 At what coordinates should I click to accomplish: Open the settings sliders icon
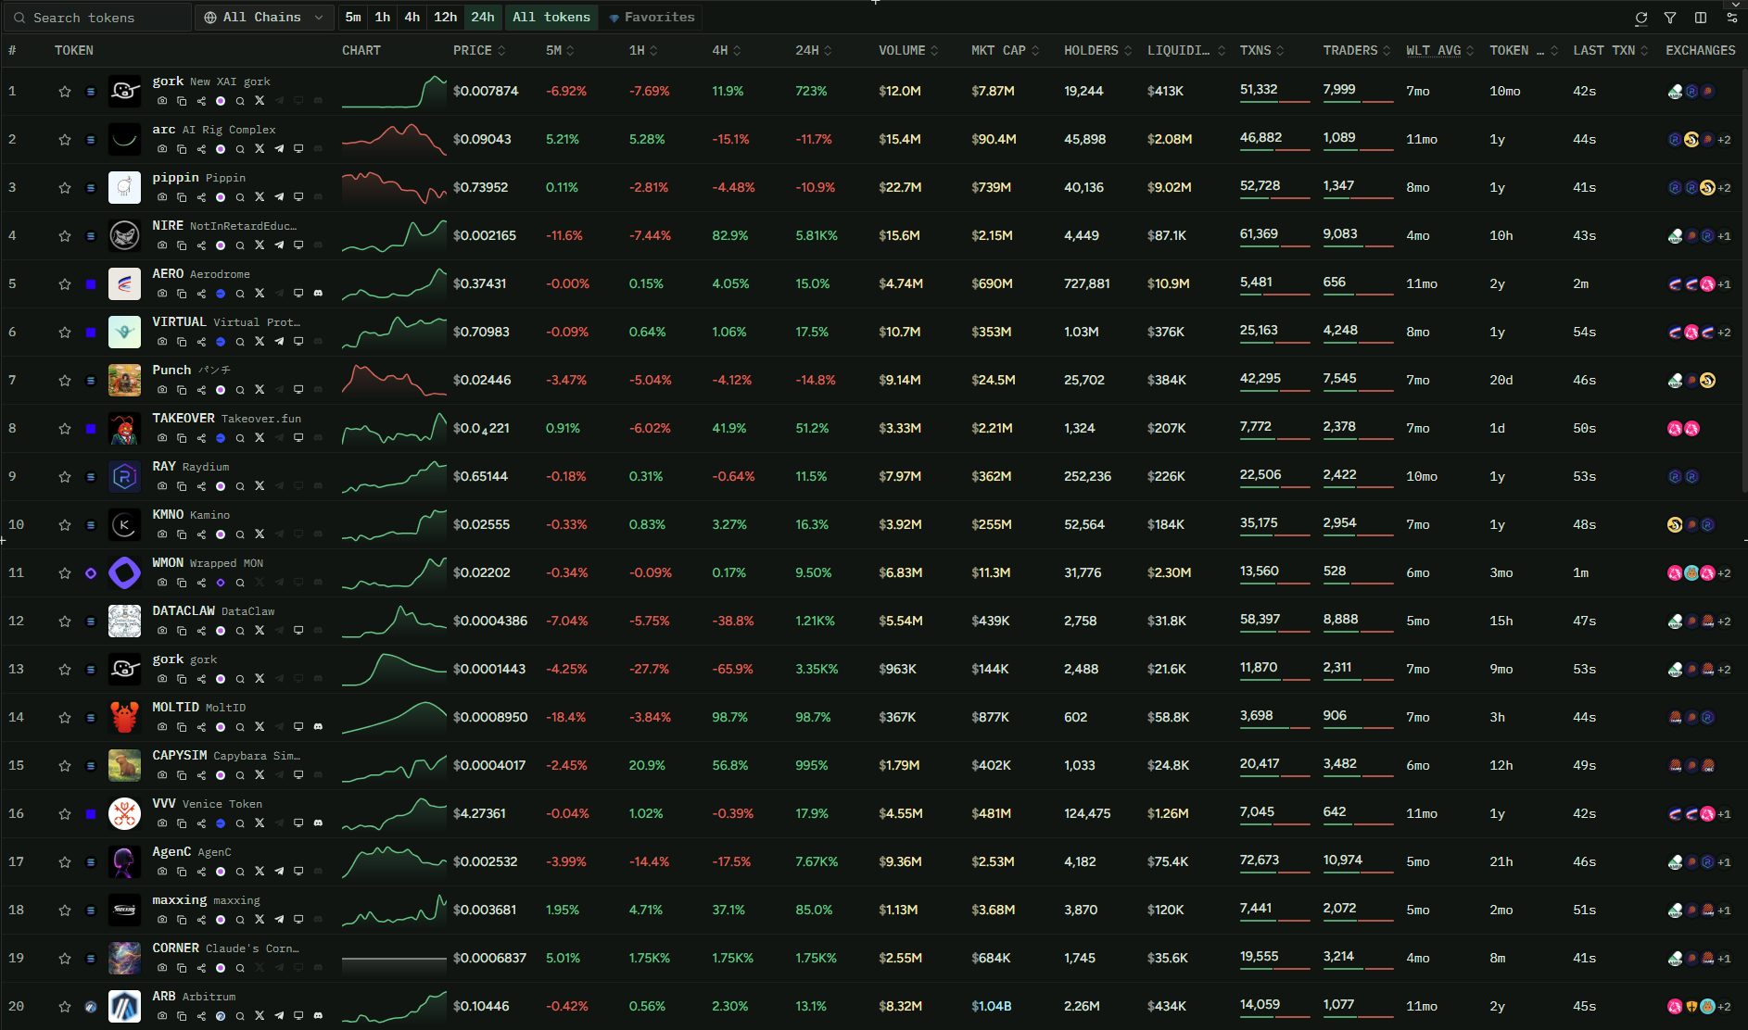(x=1731, y=18)
